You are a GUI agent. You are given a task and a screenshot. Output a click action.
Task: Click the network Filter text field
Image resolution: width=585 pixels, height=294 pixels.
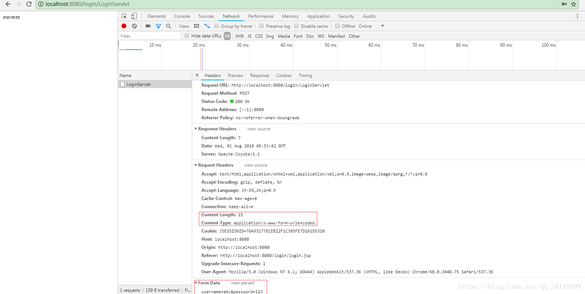(x=149, y=36)
